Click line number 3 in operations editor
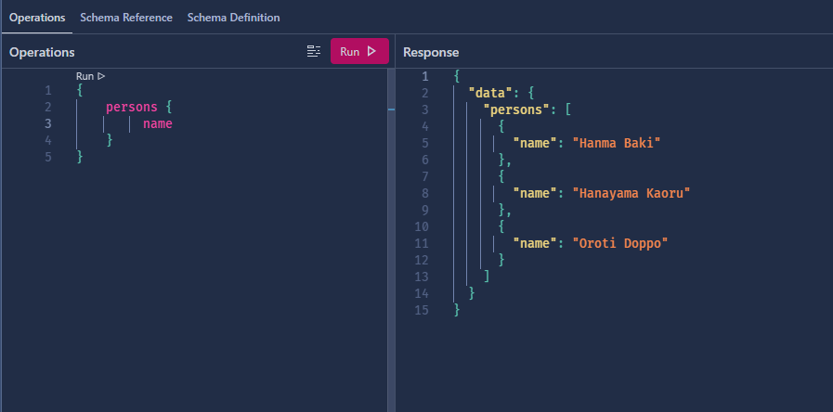Screen dimensions: 833x412 pyautogui.click(x=47, y=123)
